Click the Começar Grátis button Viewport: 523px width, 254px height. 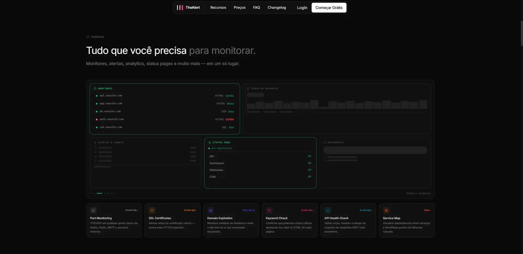[x=329, y=8]
